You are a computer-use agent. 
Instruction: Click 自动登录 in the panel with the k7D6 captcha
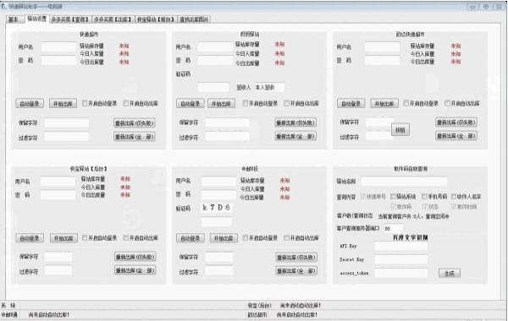(x=190, y=238)
